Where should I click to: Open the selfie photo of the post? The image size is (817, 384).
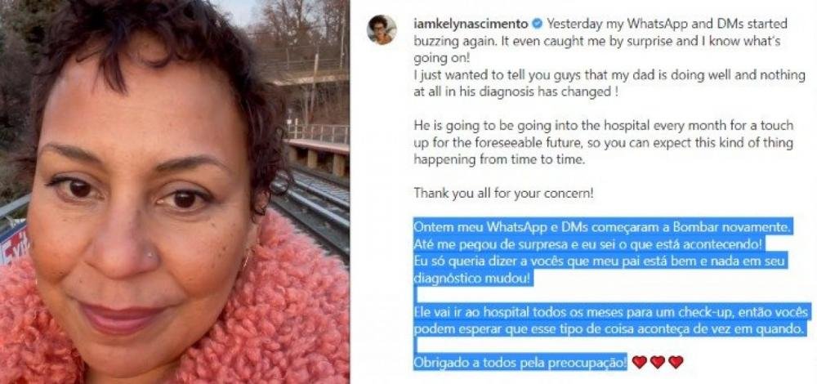click(175, 192)
